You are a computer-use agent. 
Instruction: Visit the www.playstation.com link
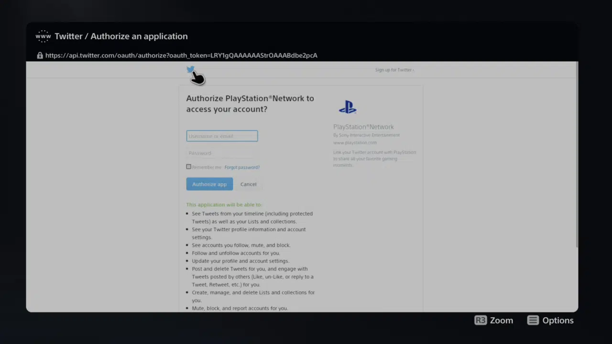pyautogui.click(x=355, y=142)
